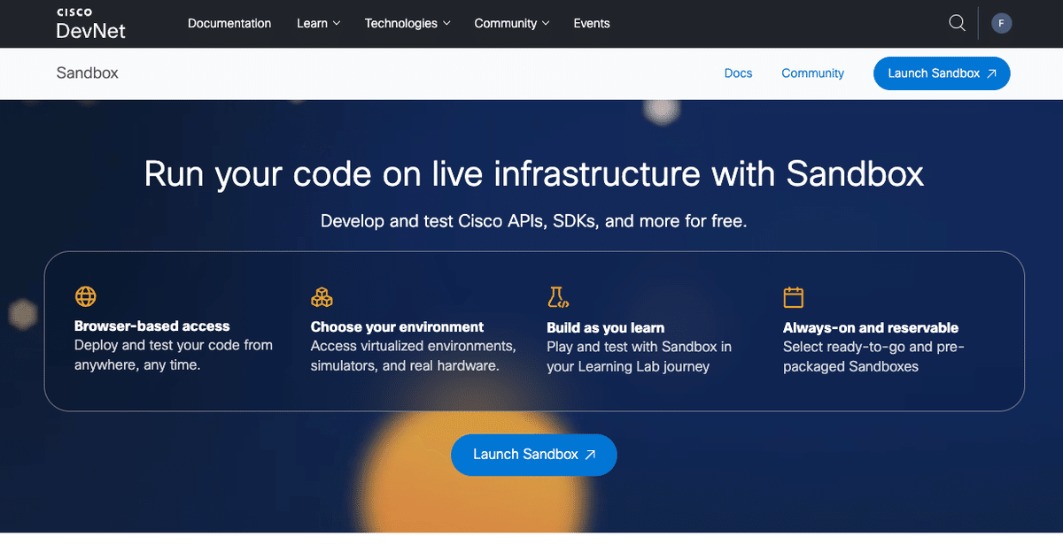Select Events in the navigation bar

pos(591,24)
